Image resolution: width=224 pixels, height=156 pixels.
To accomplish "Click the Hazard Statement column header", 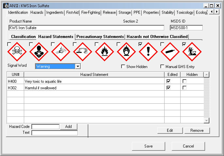I will [x=94, y=75].
